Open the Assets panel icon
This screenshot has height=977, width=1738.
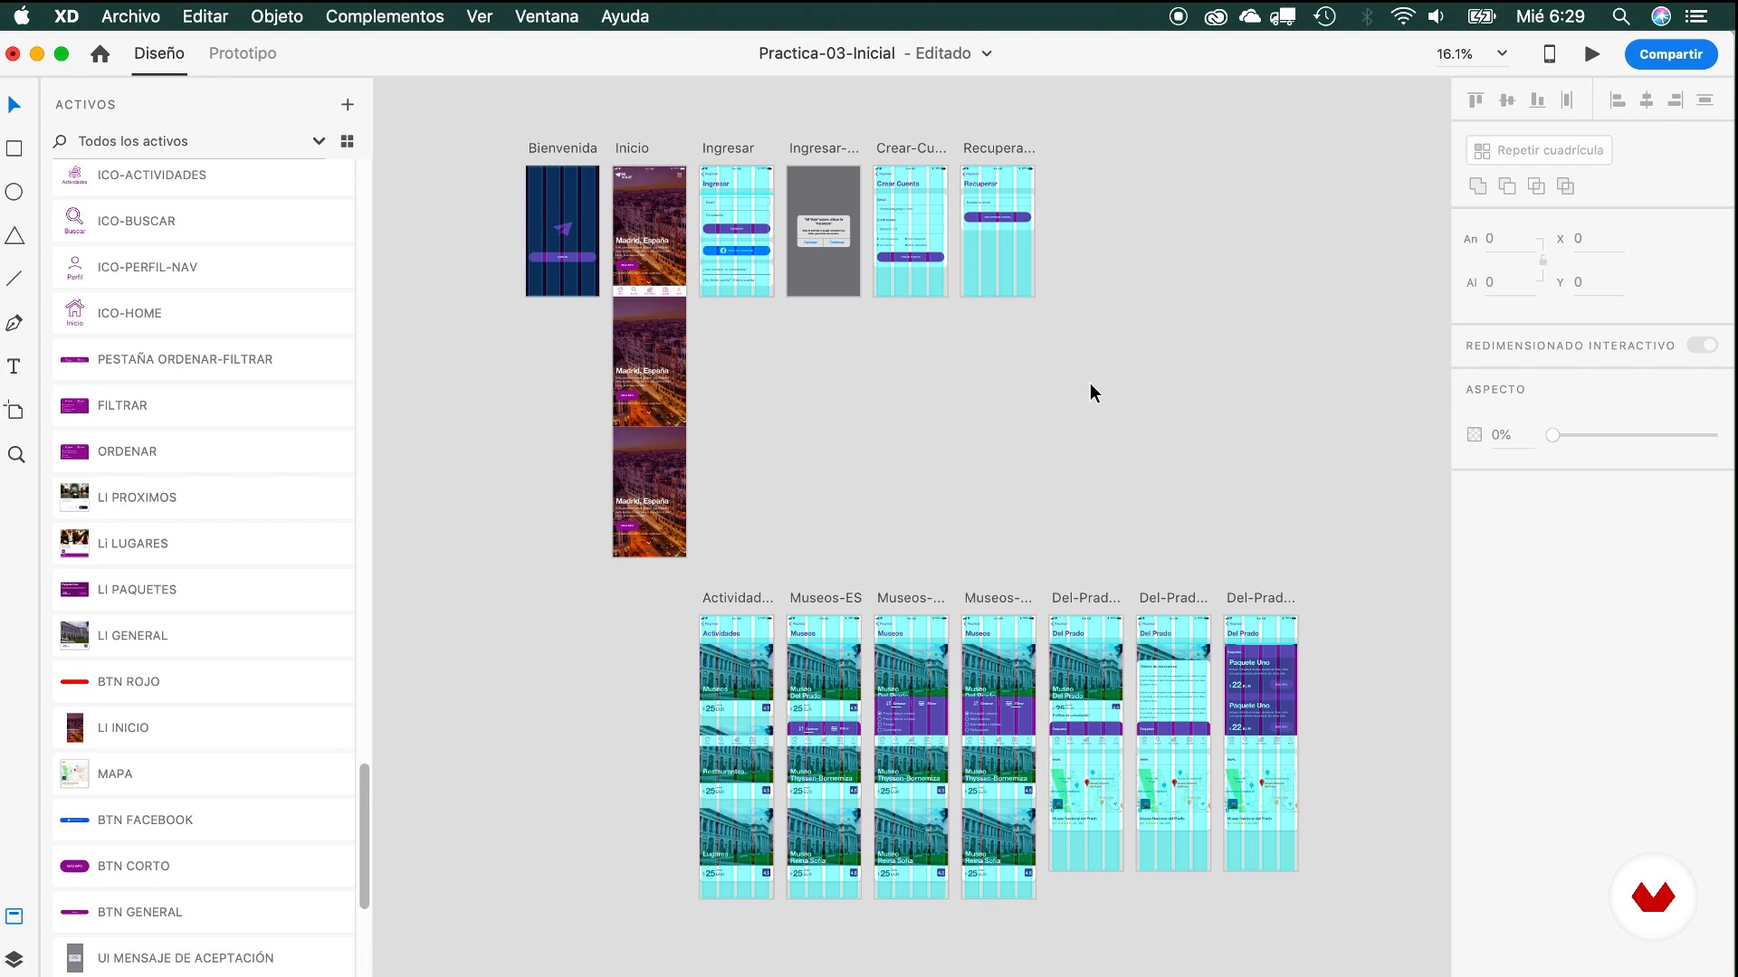(14, 916)
